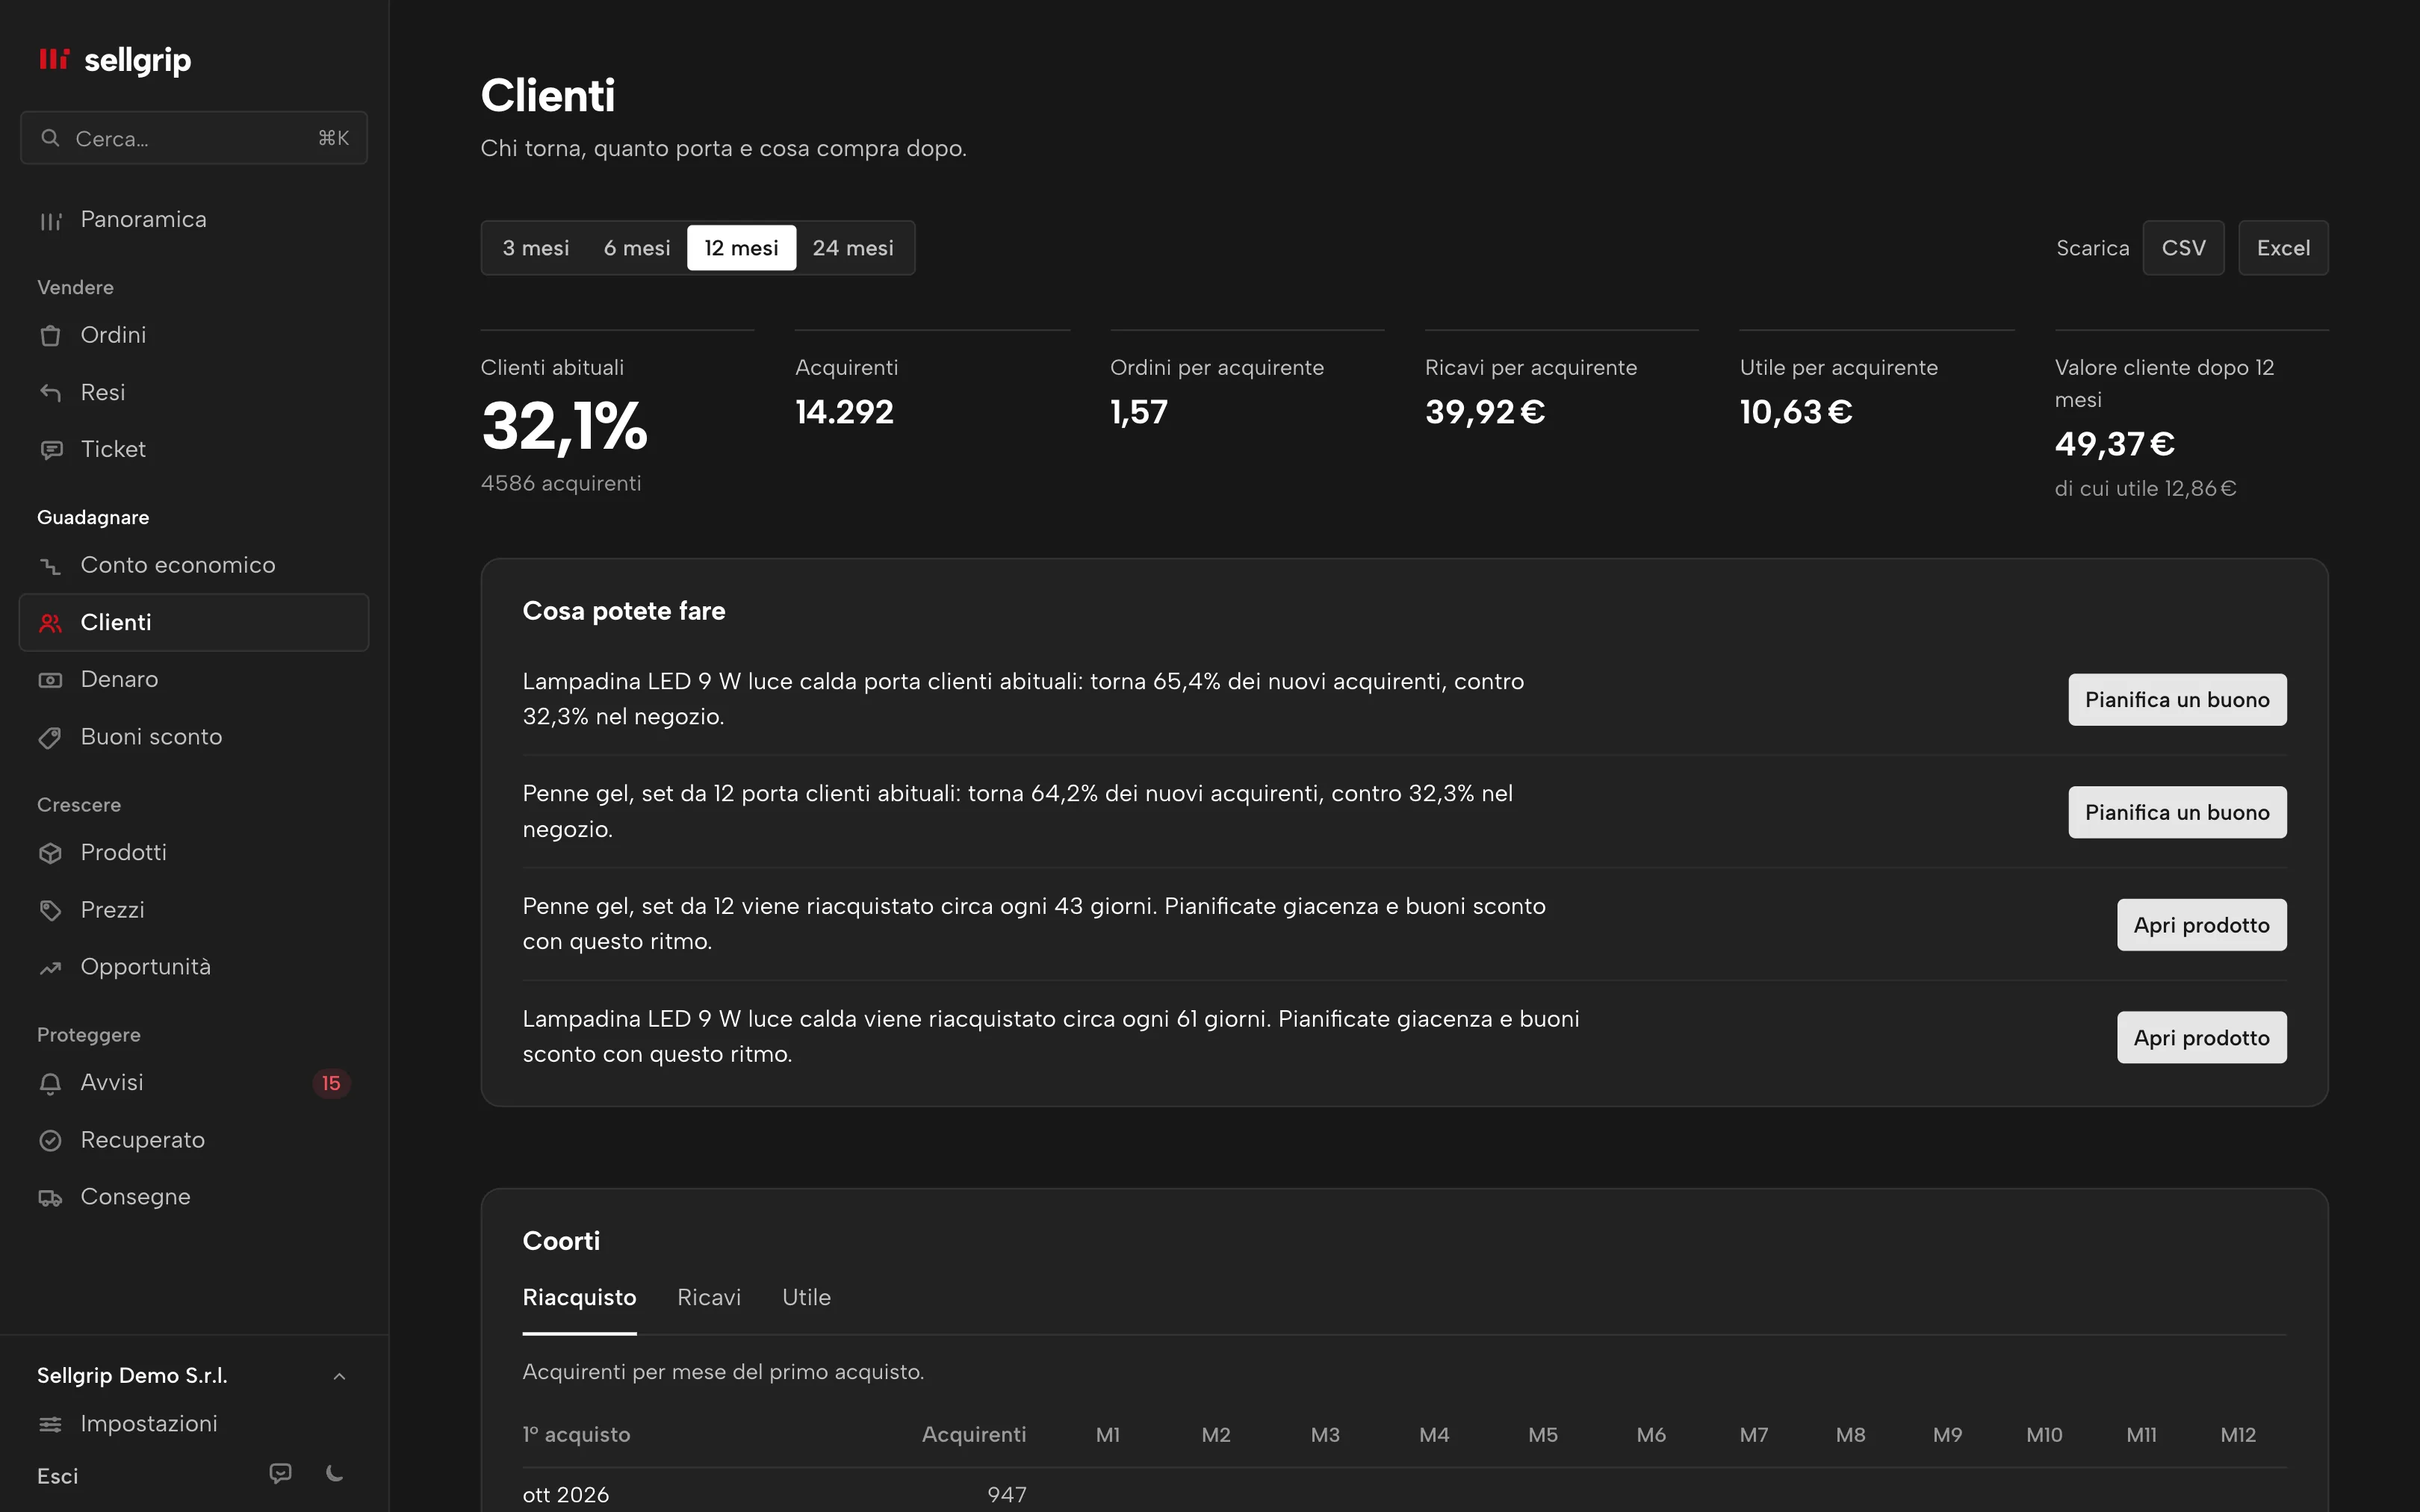Toggle dark mode moon icon
2420x1512 pixels.
[x=335, y=1473]
